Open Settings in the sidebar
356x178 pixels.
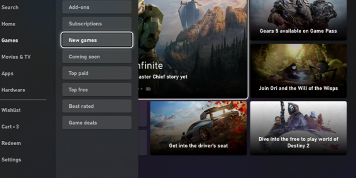pos(11,160)
